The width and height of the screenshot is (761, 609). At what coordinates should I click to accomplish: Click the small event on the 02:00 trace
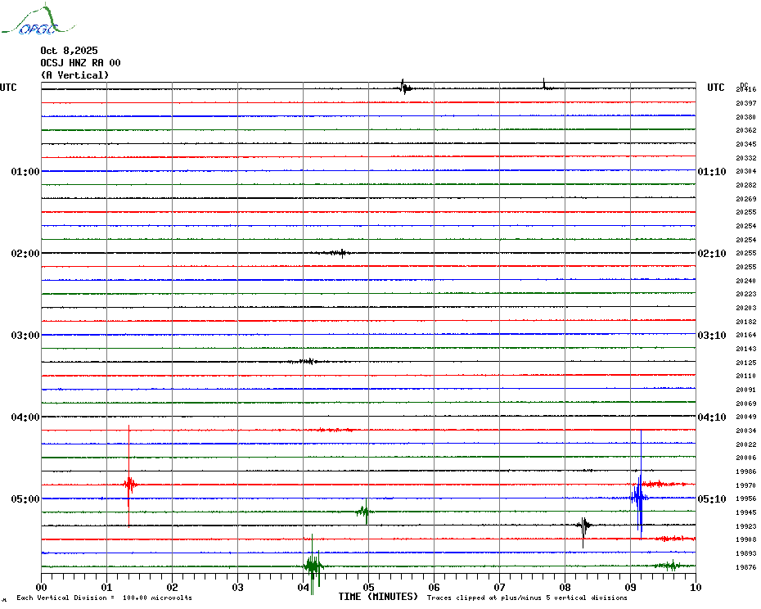click(x=338, y=253)
